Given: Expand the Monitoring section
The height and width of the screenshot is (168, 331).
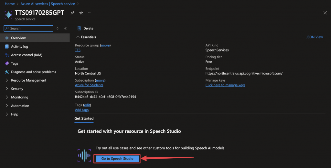Looking at the screenshot, I should click(19, 97).
